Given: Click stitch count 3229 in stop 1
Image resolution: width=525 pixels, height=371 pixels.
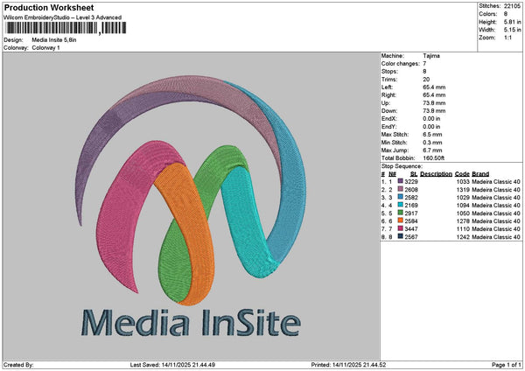Looking at the screenshot, I should (x=411, y=181).
